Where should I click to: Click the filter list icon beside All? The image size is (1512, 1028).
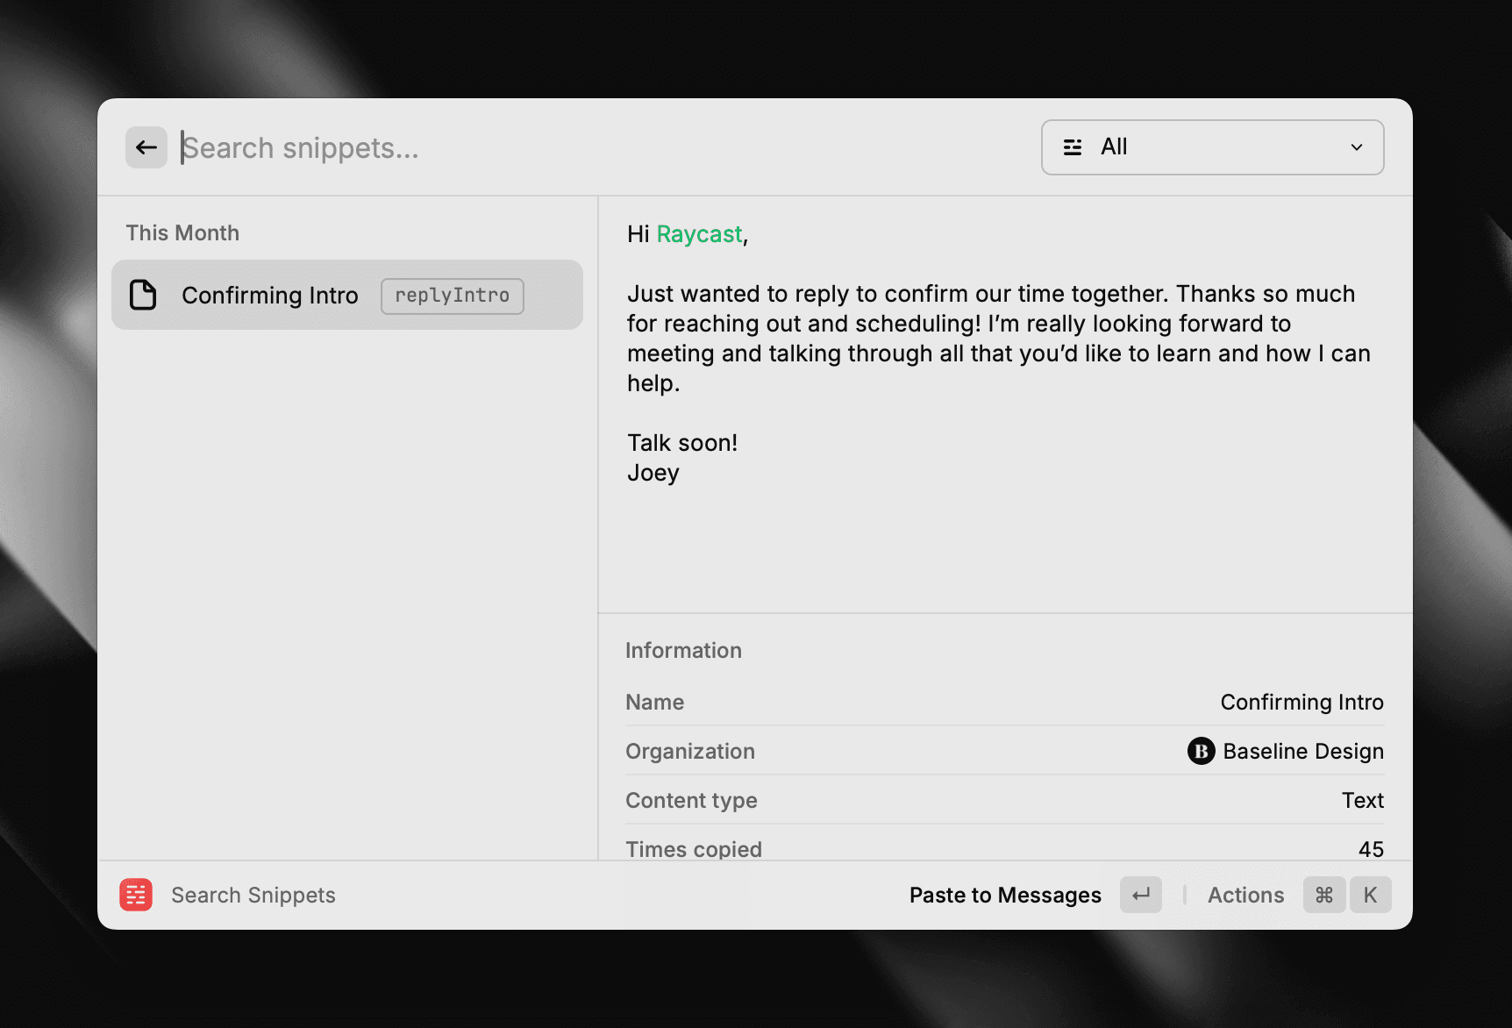1072,147
